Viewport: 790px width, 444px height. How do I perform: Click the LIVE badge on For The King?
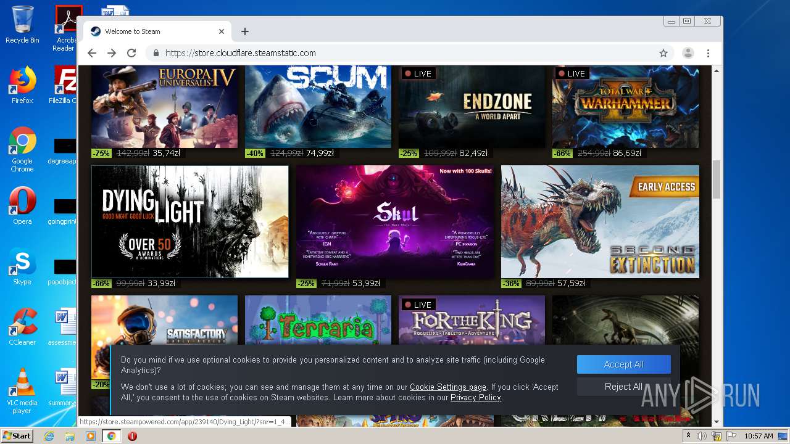click(418, 305)
